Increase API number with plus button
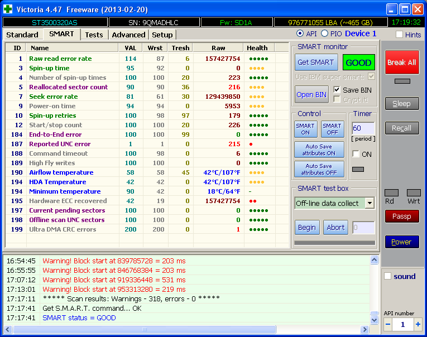427x337 pixels. tap(418, 324)
